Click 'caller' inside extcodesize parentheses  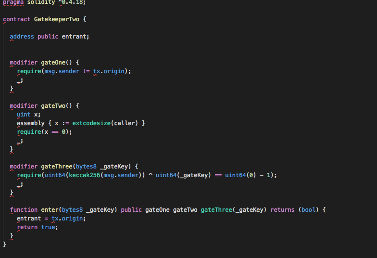124,123
